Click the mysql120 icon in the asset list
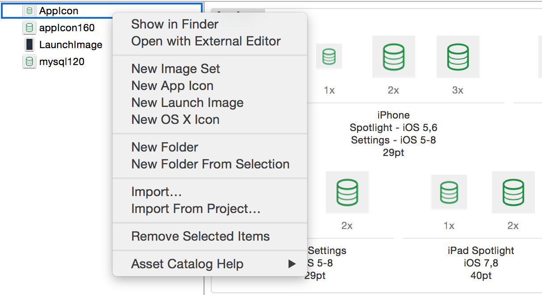542x295 pixels. click(x=29, y=61)
